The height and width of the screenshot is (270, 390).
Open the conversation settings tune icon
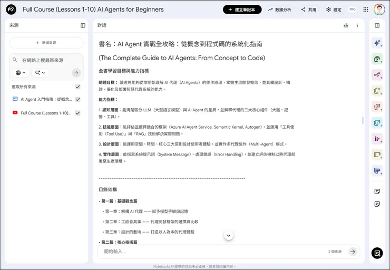click(x=346, y=25)
